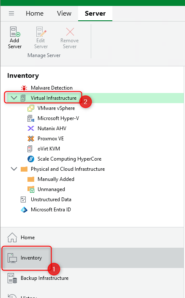This screenshot has width=185, height=298.
Task: Click the Microsoft Hyper-V icon
Action: (31, 118)
